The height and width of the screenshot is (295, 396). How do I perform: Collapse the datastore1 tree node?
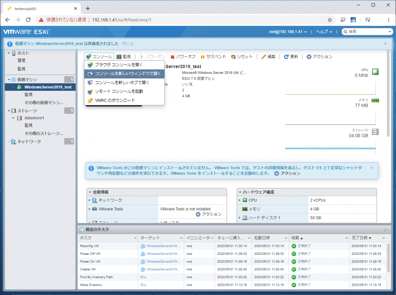[13, 118]
